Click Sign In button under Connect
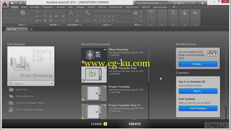This screenshot has height=130, width=231. 198,91
